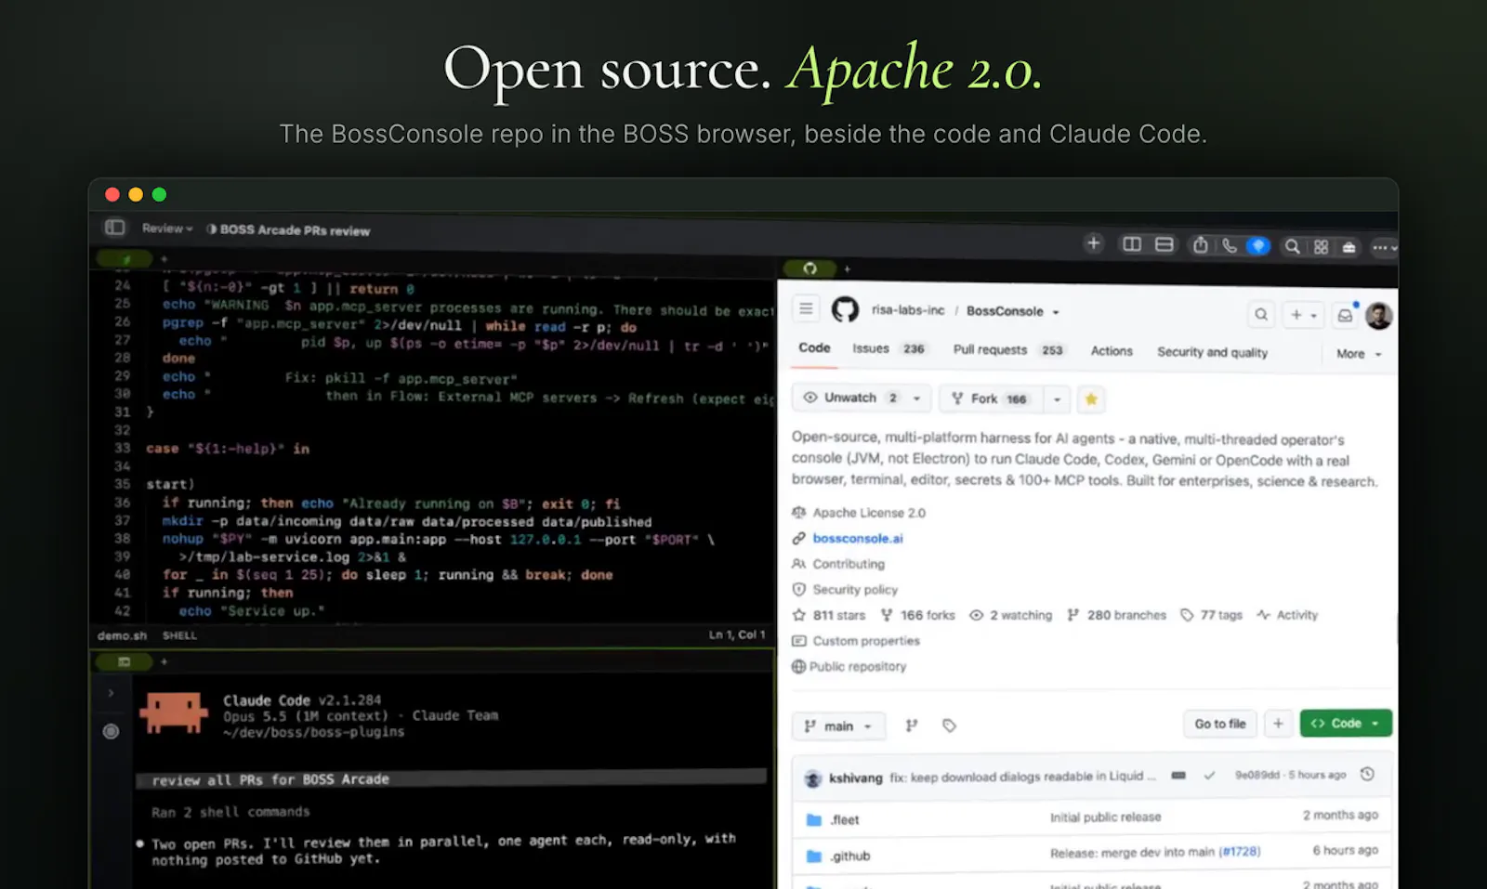The image size is (1487, 889).
Task: Click the green Code button
Action: pos(1345,724)
